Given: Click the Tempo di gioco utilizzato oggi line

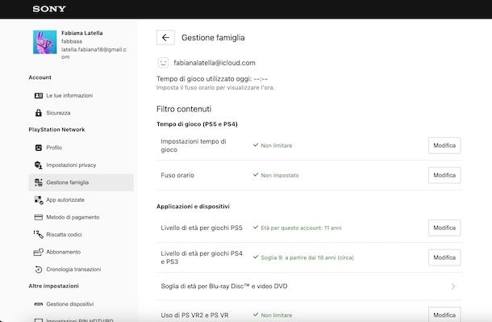Looking at the screenshot, I should tap(212, 79).
